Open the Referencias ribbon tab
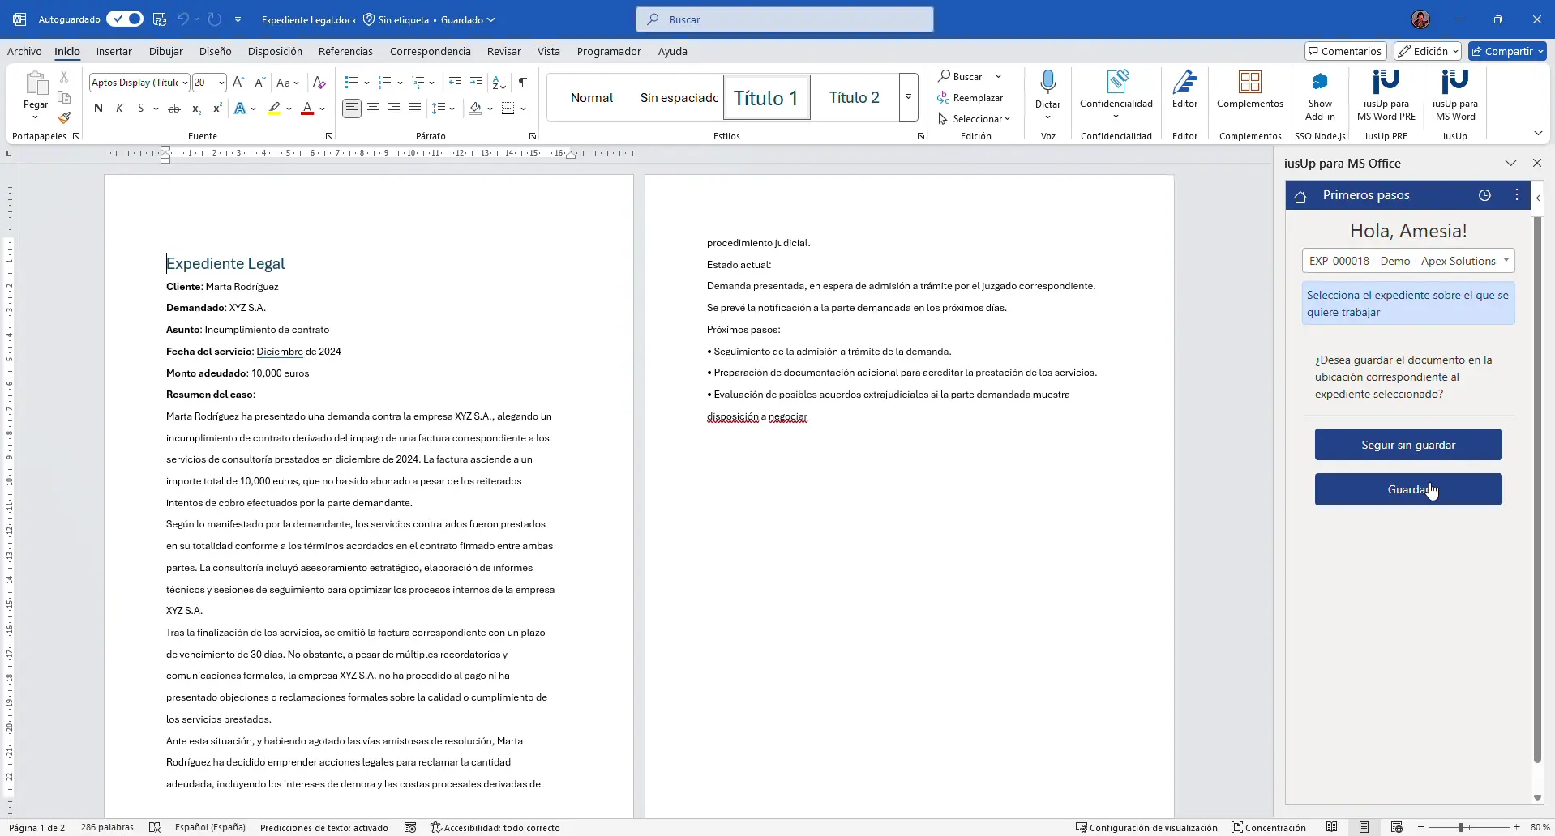The image size is (1555, 836). tap(345, 51)
